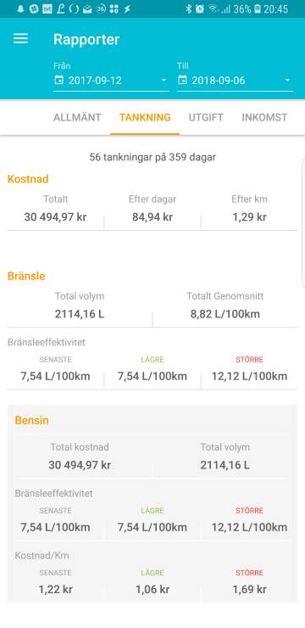Tap the 2018-09-06 end date field
The width and height of the screenshot is (305, 628).
235,81
